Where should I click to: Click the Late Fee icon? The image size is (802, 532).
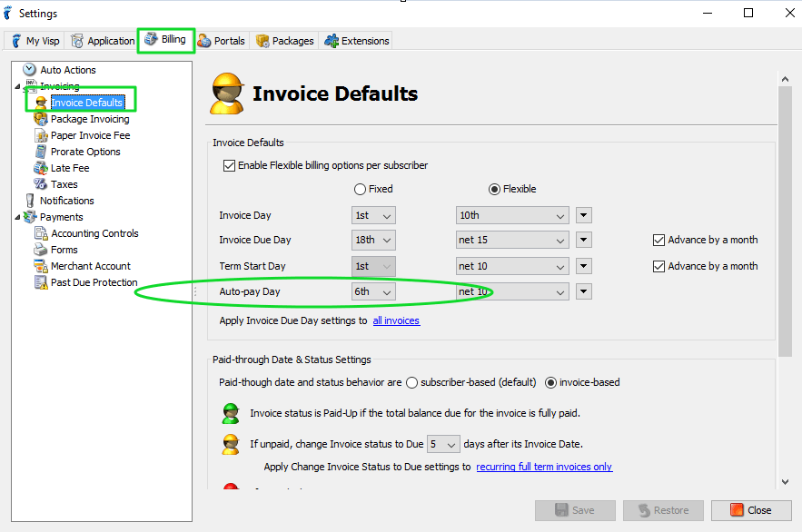click(x=41, y=168)
